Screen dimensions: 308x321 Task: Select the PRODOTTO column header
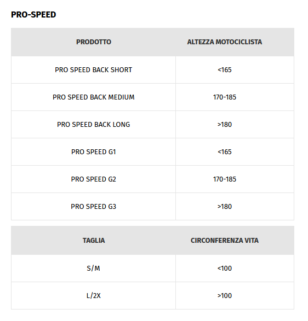[x=94, y=42]
